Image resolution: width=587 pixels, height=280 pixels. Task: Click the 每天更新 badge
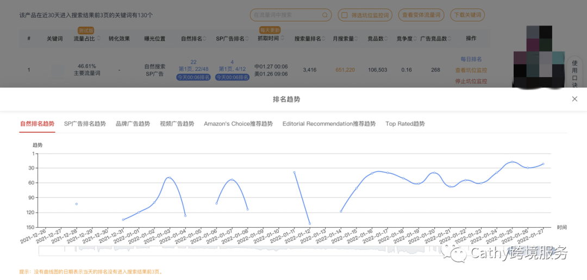[x=270, y=30]
